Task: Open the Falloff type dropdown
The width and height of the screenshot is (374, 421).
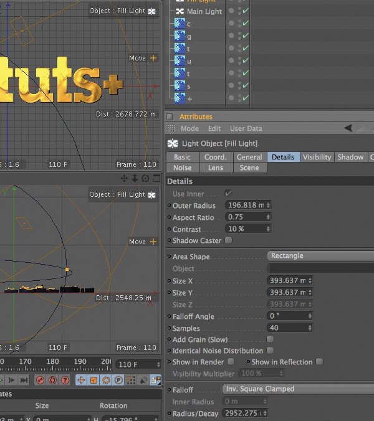Action: coord(298,389)
